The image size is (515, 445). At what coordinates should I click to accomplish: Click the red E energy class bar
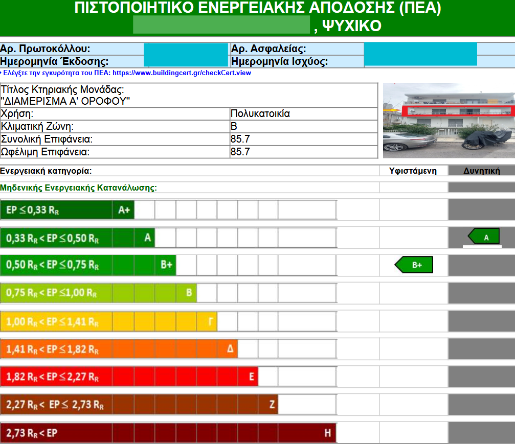point(128,378)
